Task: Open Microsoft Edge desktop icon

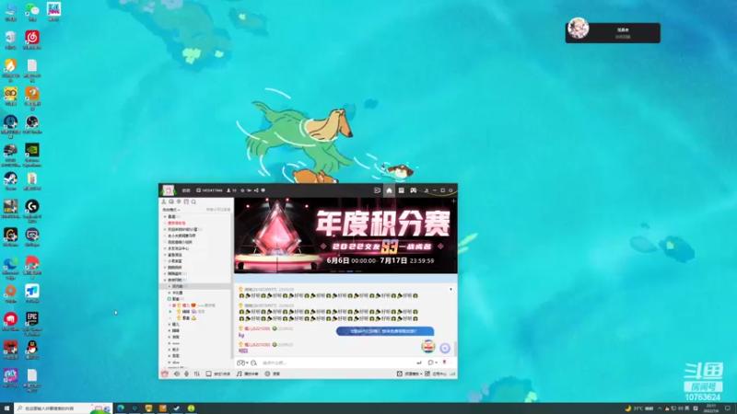Action: point(10,268)
